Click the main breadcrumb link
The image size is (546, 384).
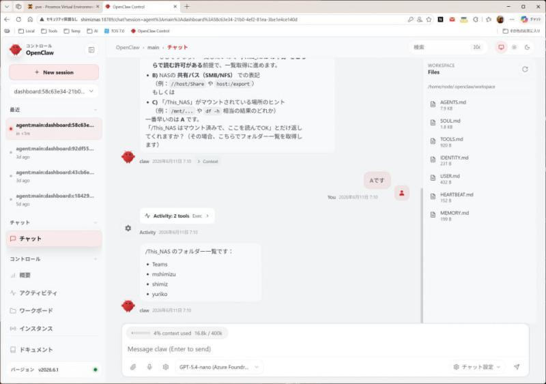[153, 47]
